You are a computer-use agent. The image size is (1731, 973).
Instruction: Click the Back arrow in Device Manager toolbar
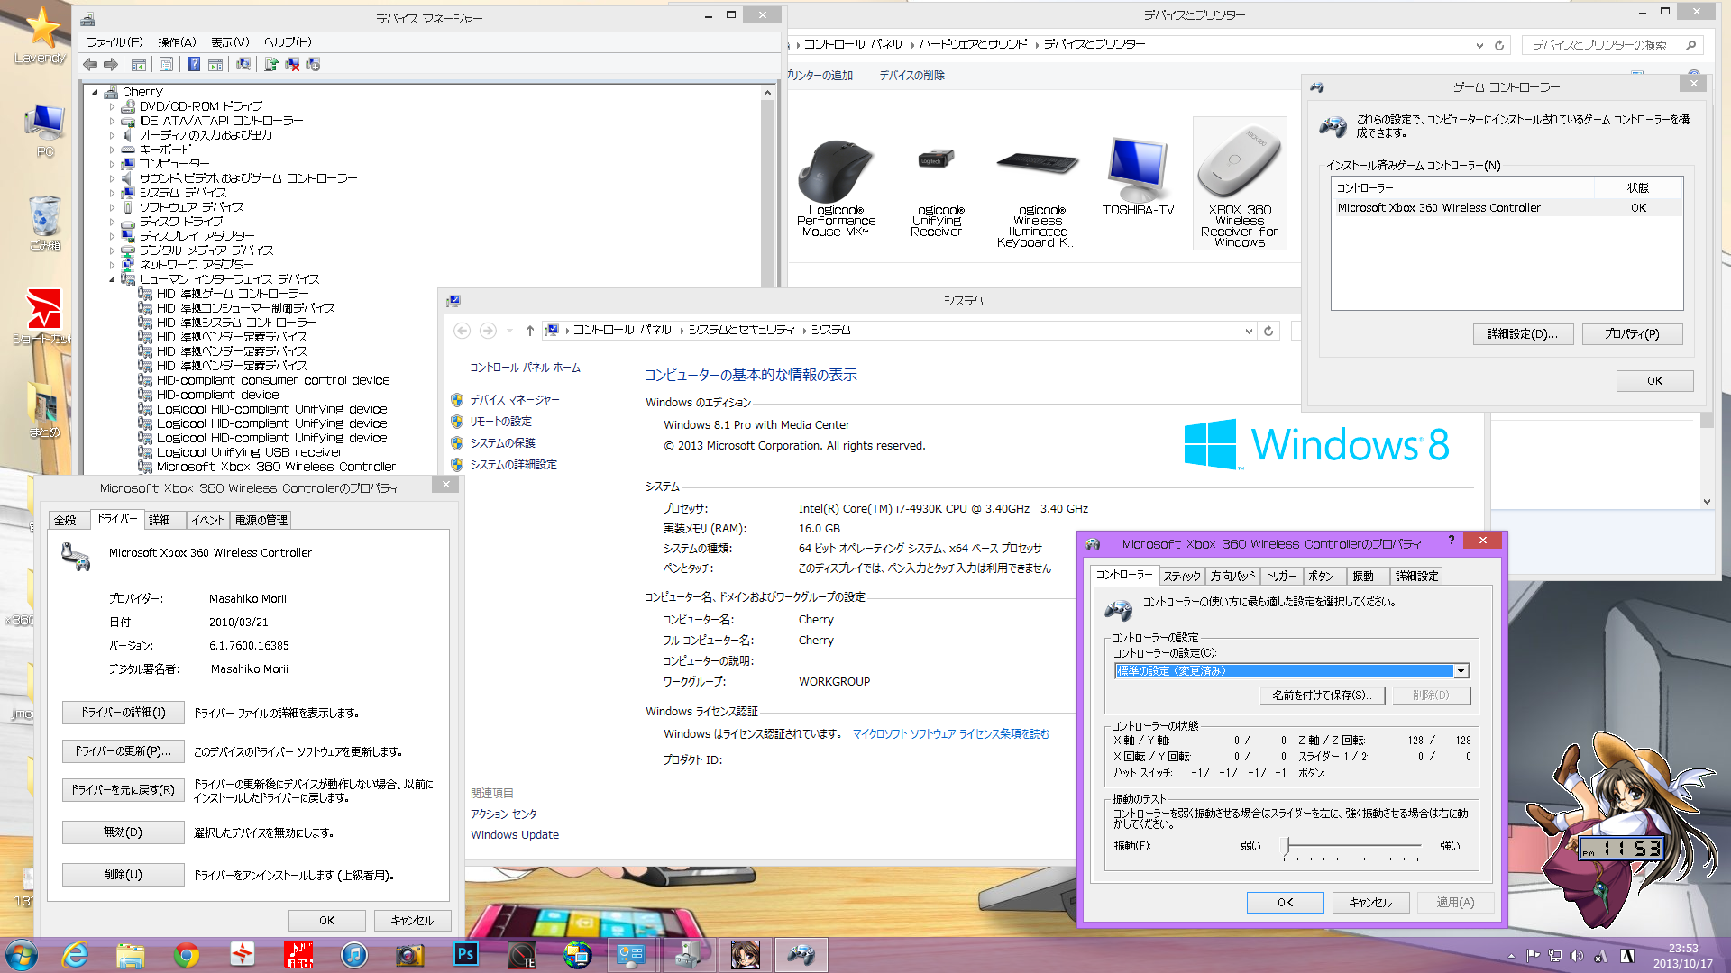click(x=90, y=64)
